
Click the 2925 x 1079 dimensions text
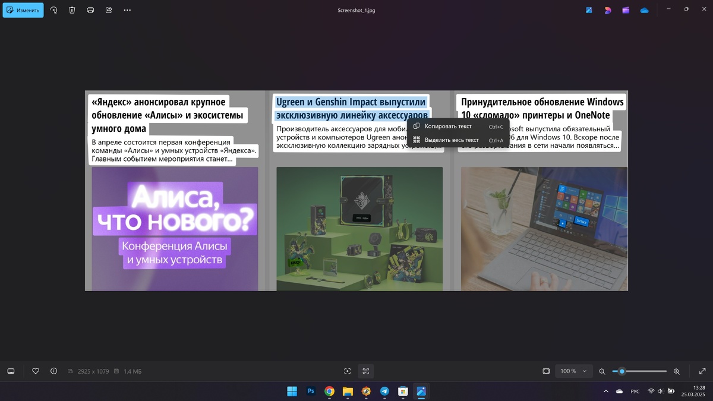tap(93, 371)
